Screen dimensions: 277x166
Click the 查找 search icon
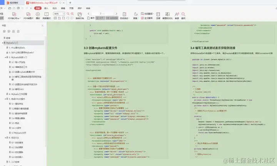pos(184,14)
